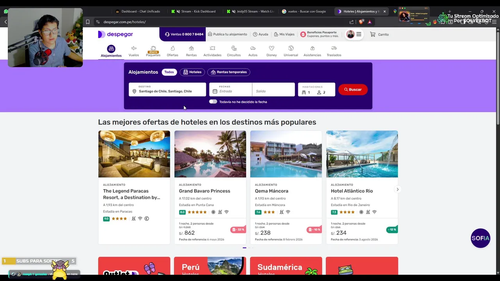Open Beneficios Pasaporte
This screenshot has height=281, width=500.
[319, 34]
